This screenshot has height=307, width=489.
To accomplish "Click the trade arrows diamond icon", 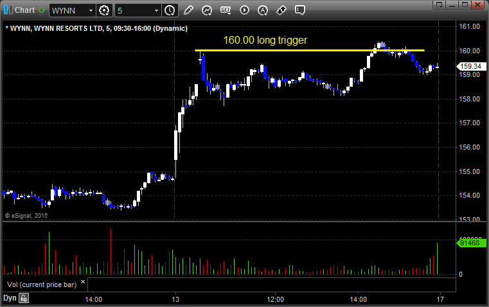I will tap(281, 10).
